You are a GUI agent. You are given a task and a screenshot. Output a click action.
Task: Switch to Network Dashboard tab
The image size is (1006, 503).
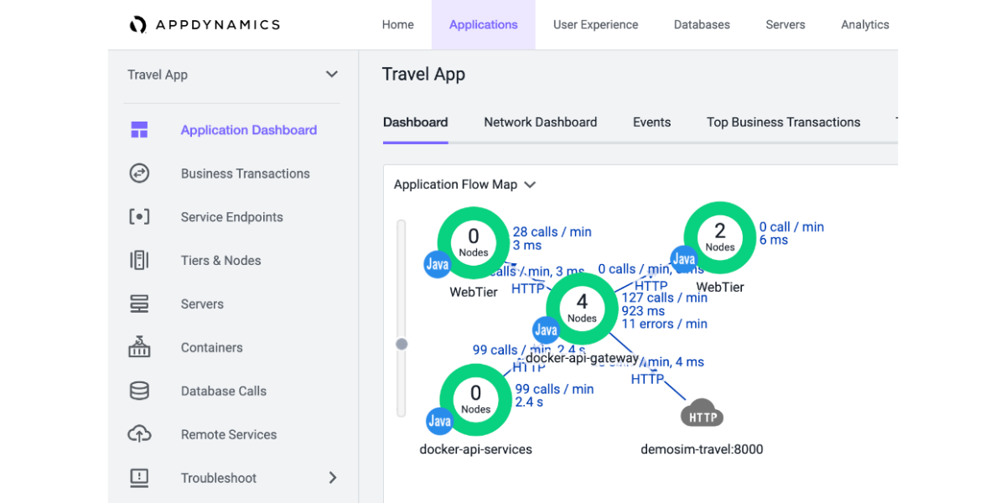point(541,122)
